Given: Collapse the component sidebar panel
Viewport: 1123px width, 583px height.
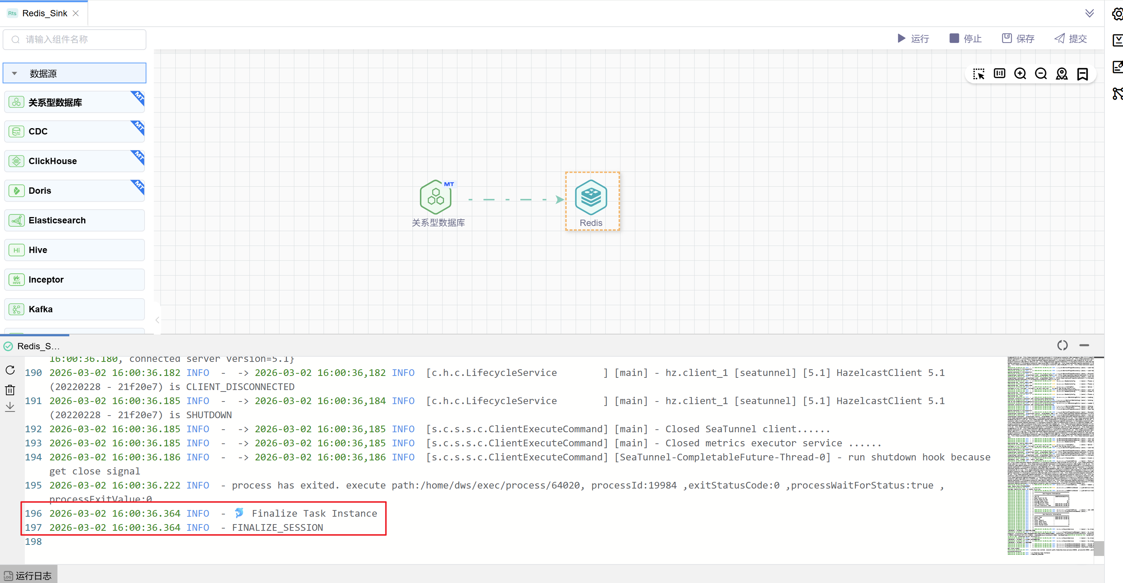Looking at the screenshot, I should click(x=158, y=320).
